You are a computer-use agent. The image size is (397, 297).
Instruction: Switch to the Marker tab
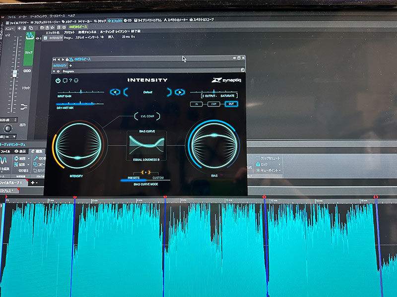tap(85, 21)
